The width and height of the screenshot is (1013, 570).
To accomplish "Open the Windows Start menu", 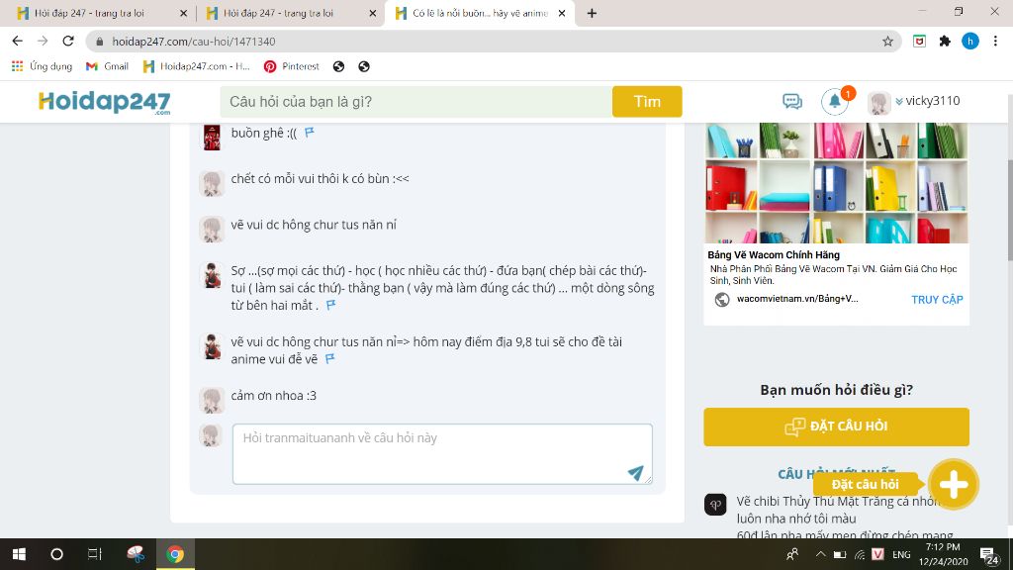I will coord(19,554).
